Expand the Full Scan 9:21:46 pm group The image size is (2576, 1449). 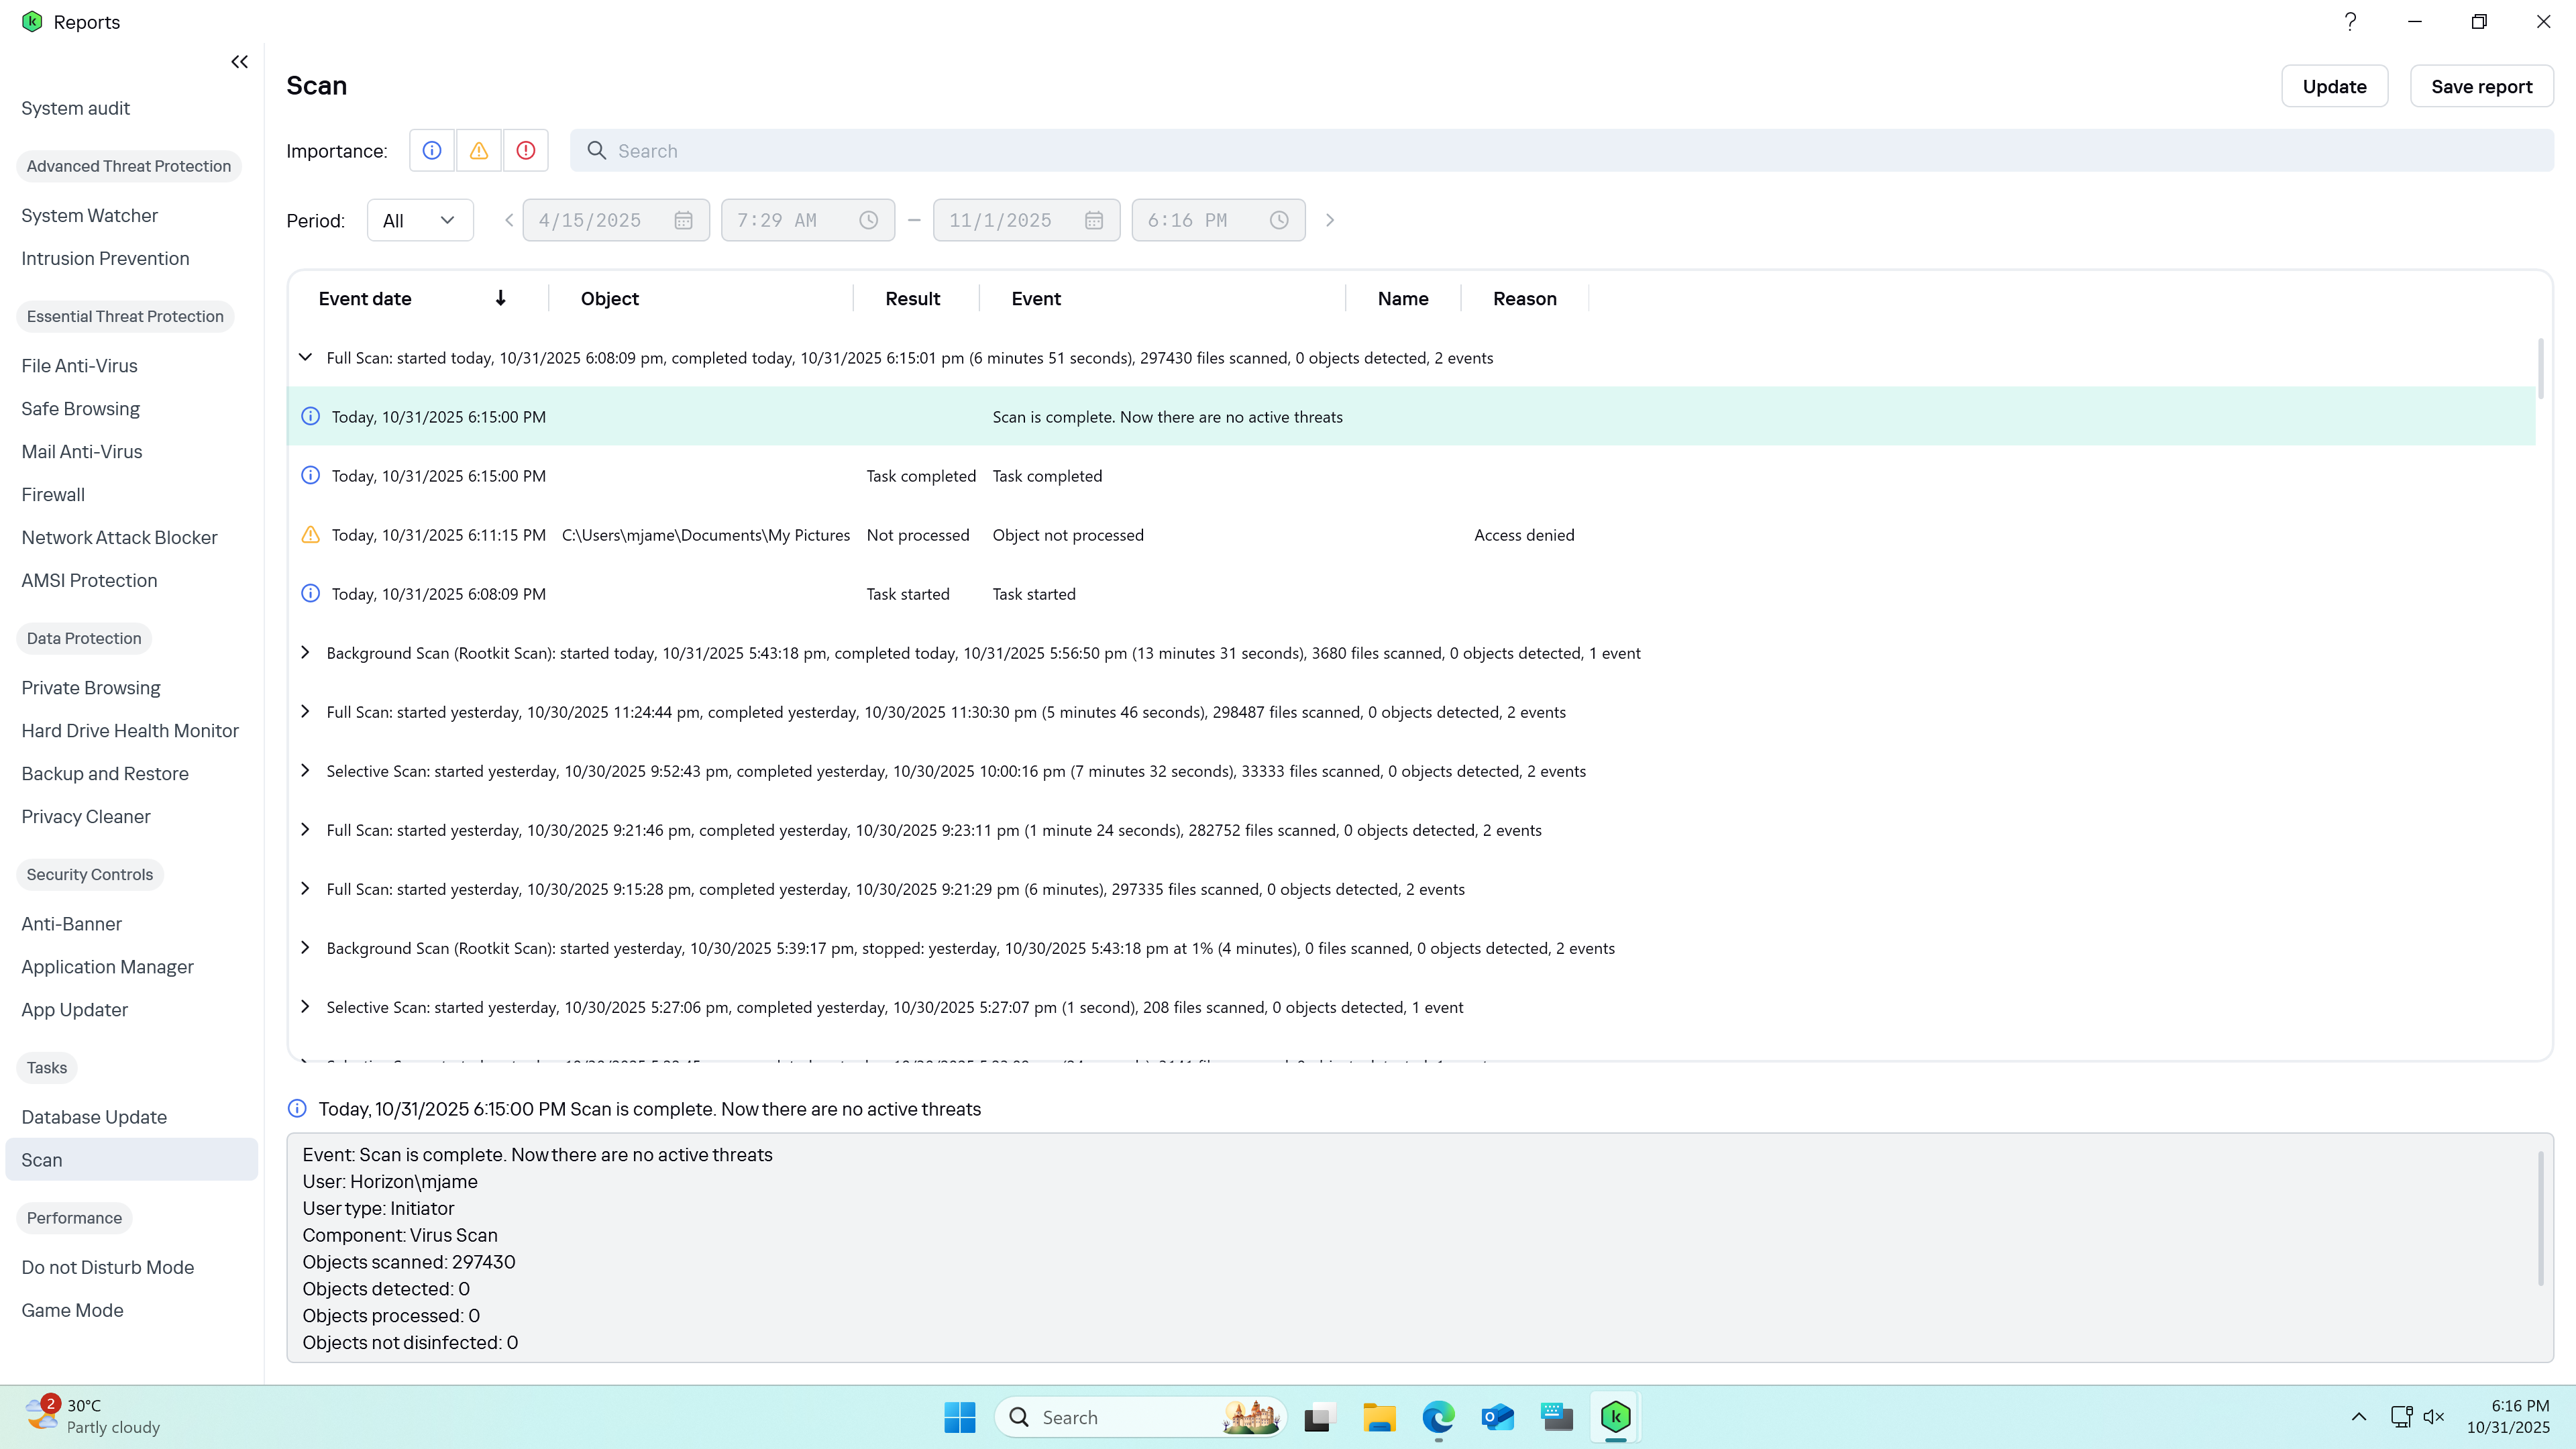click(306, 829)
